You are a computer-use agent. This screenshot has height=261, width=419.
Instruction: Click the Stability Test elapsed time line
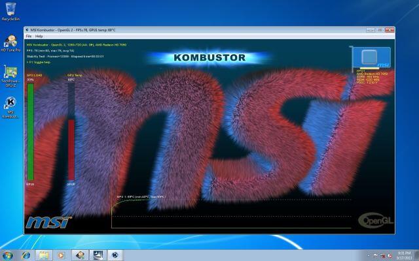tap(65, 57)
